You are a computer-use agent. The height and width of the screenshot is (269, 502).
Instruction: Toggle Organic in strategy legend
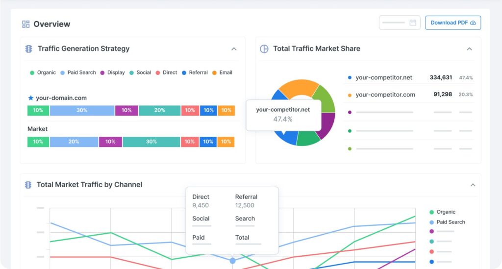coord(43,73)
